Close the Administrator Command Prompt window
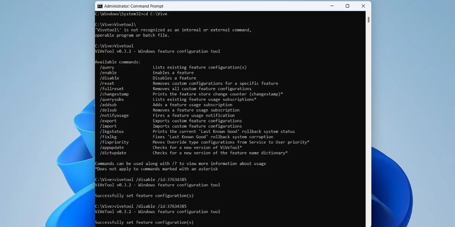Viewport: 455px width, 227px height. [362, 6]
